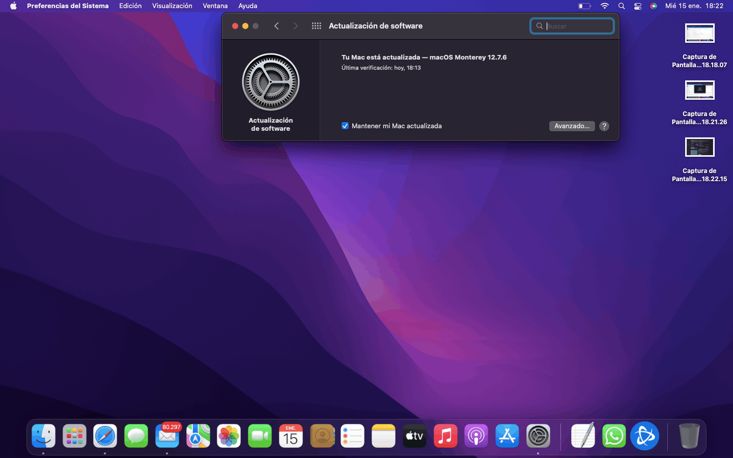Image resolution: width=733 pixels, height=458 pixels.
Task: Click "Última verificación: hoy, 18:13" text
Action: tap(381, 68)
